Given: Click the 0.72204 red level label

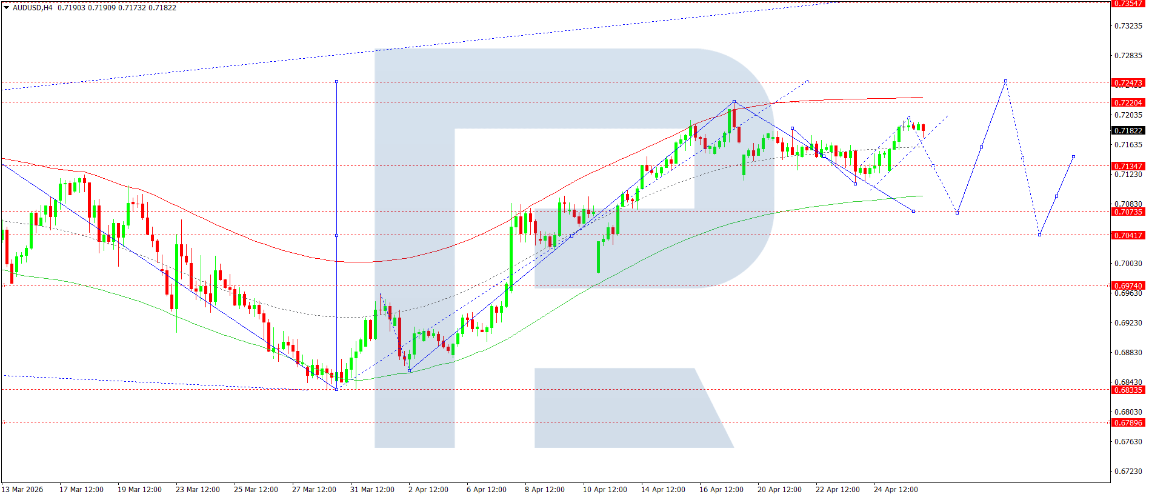Looking at the screenshot, I should 1128,102.
